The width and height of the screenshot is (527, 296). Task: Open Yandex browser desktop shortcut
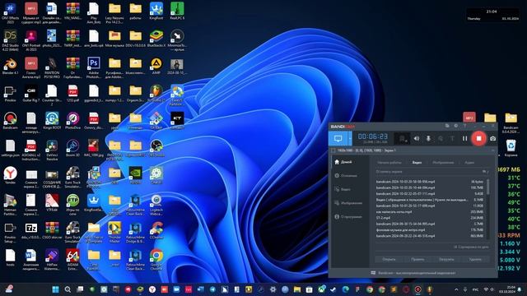pyautogui.click(x=11, y=176)
